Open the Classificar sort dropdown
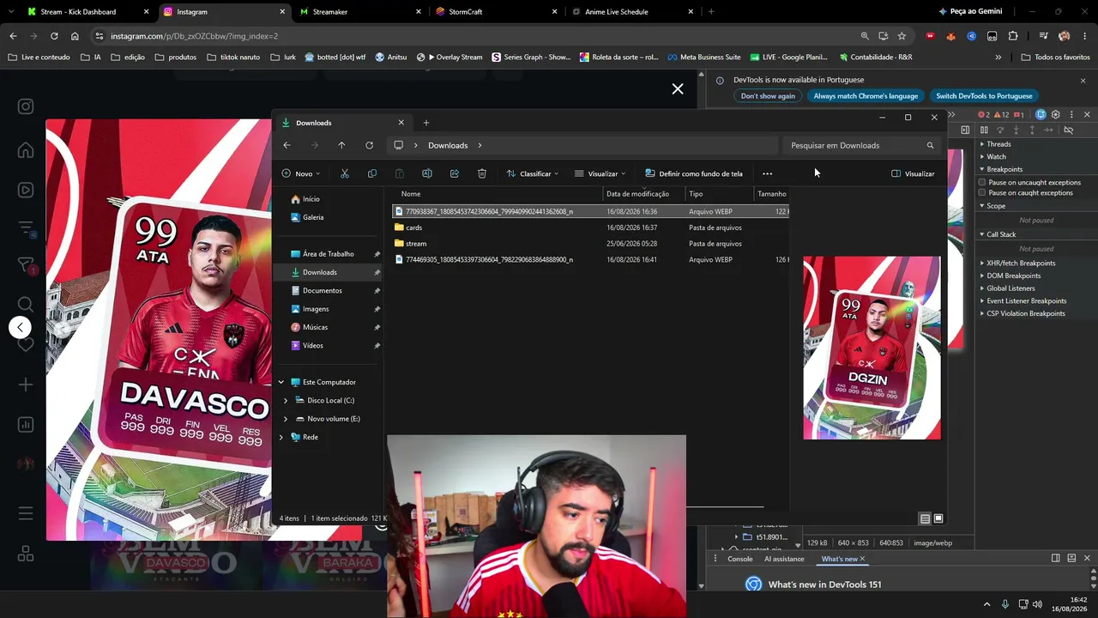This screenshot has height=618, width=1098. [533, 173]
